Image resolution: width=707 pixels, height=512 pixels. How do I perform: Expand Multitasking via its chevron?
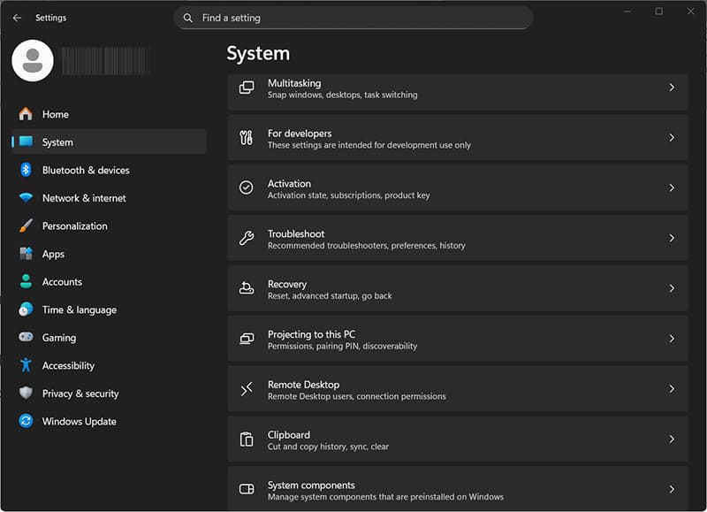tap(672, 88)
